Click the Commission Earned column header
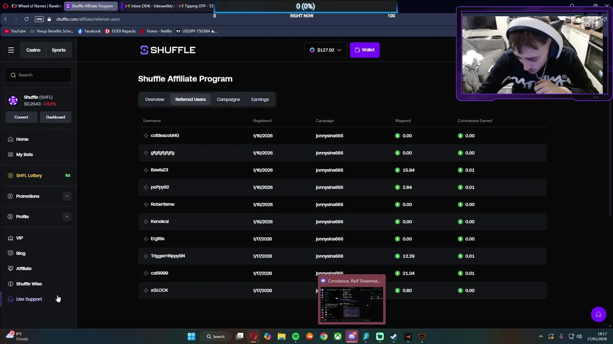 (x=475, y=121)
